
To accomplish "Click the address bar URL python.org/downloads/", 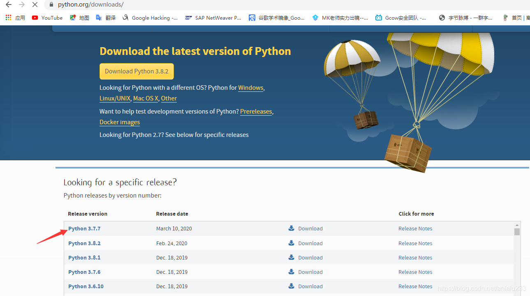I will tap(90, 5).
